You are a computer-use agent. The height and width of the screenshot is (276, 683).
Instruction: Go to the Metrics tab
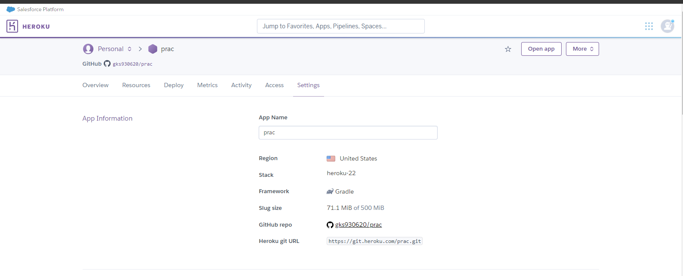click(x=207, y=85)
